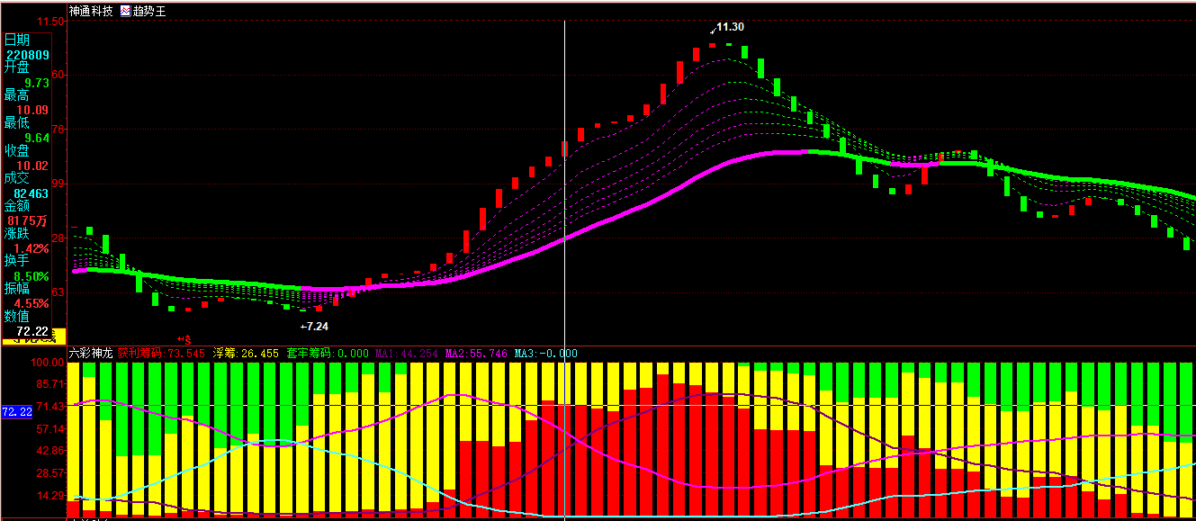Click the 日期 label in info panel

[x=16, y=40]
